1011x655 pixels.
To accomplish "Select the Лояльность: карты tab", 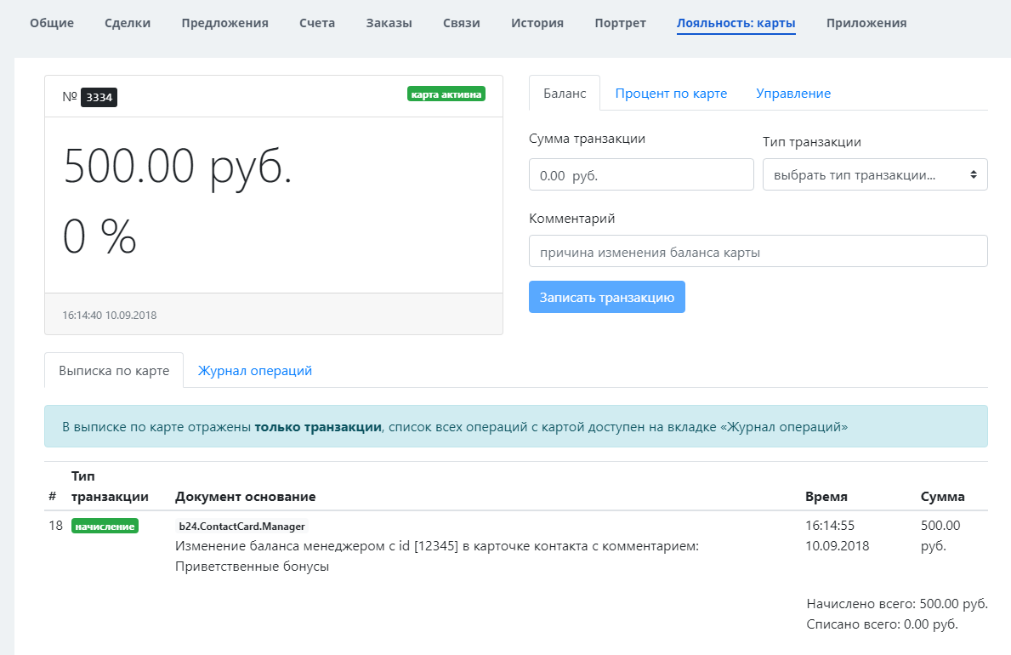I will tap(736, 23).
